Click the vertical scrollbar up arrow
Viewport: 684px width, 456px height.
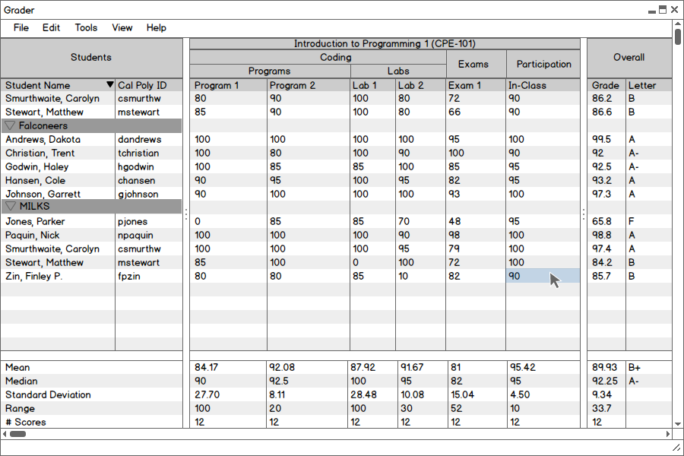click(x=677, y=23)
